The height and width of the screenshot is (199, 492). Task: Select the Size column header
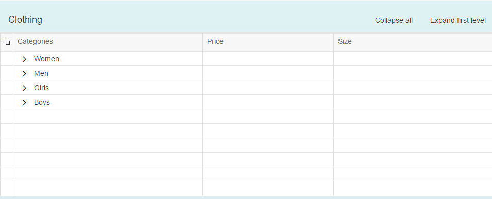(413, 42)
